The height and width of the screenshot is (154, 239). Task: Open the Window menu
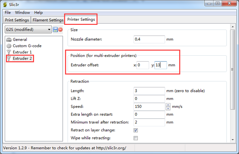[22, 12]
